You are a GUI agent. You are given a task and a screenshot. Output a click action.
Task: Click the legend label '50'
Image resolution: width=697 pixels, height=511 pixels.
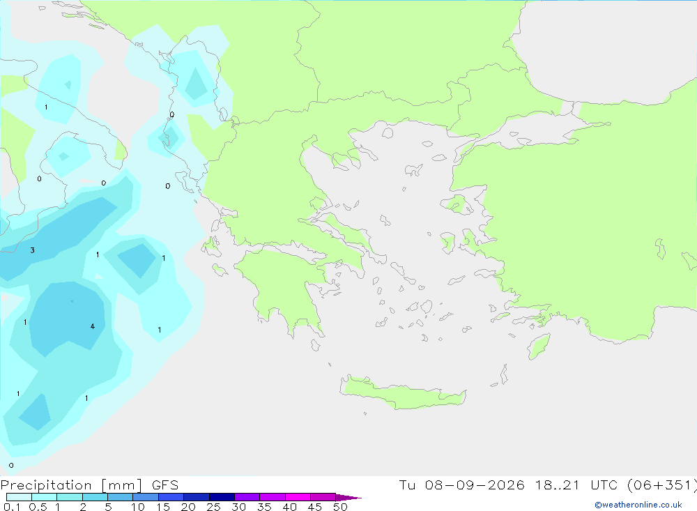point(340,507)
